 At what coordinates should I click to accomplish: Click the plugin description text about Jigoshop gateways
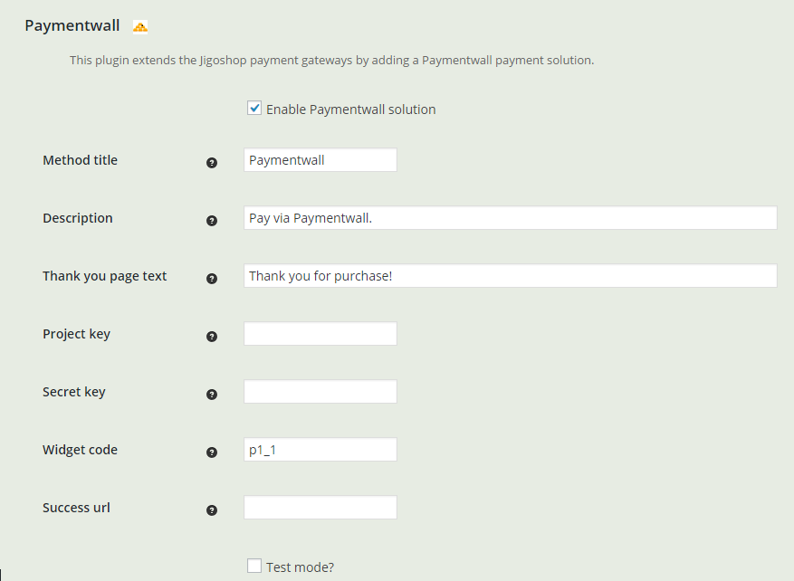pyautogui.click(x=331, y=61)
